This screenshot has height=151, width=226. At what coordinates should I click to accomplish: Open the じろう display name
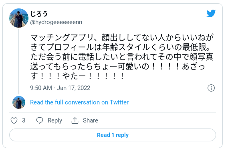(39, 14)
